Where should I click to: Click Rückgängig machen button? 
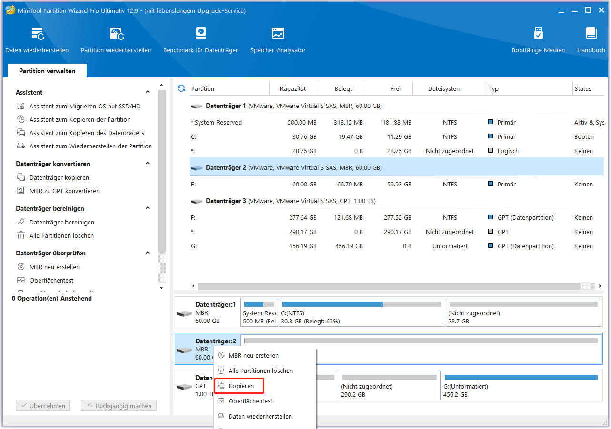tap(119, 406)
